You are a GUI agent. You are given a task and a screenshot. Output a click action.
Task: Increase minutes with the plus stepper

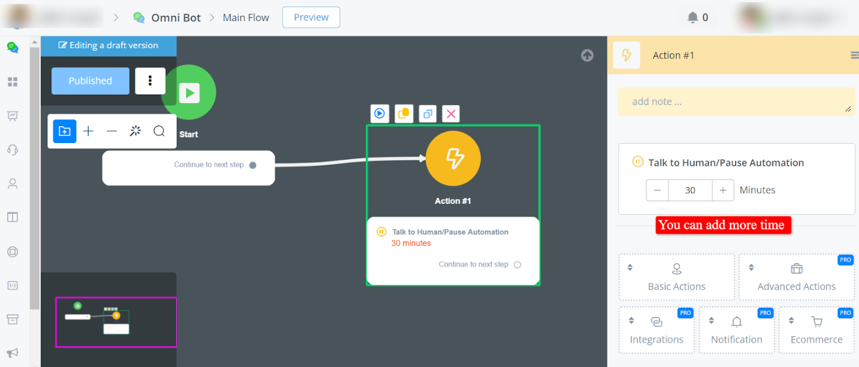point(723,190)
